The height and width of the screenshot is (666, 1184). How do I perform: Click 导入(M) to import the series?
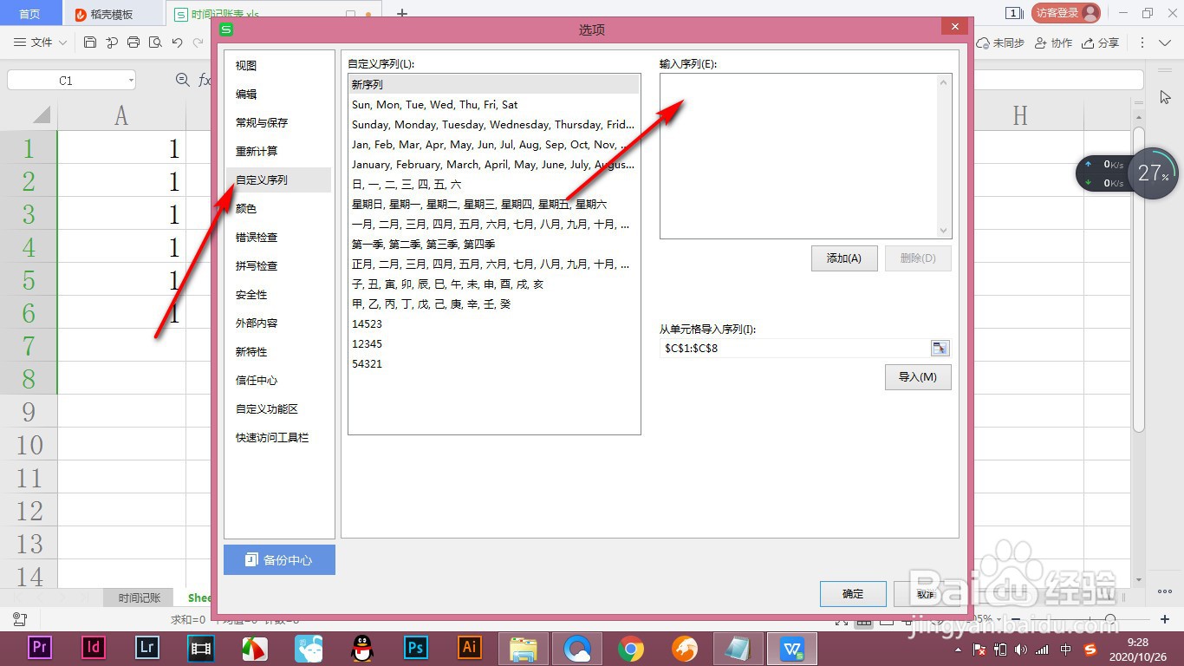(x=917, y=377)
